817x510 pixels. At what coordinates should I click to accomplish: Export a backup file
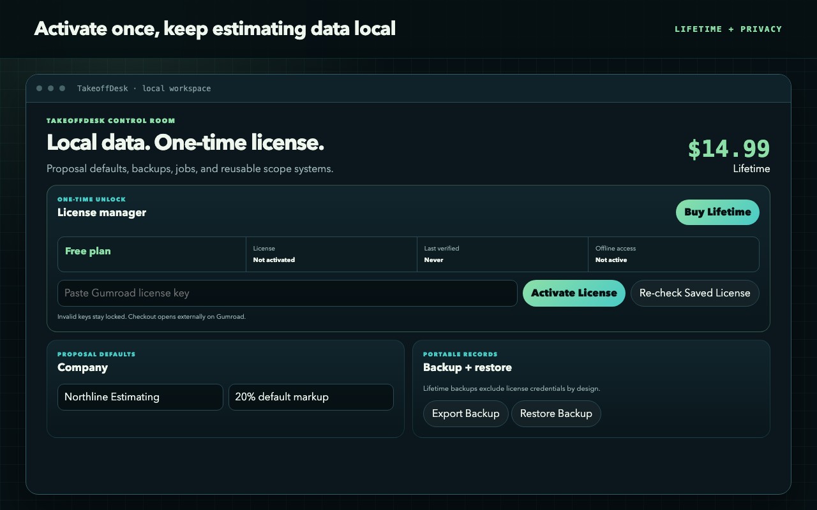pos(465,414)
